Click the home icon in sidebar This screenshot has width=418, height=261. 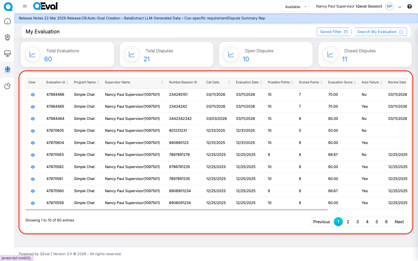[x=8, y=21]
